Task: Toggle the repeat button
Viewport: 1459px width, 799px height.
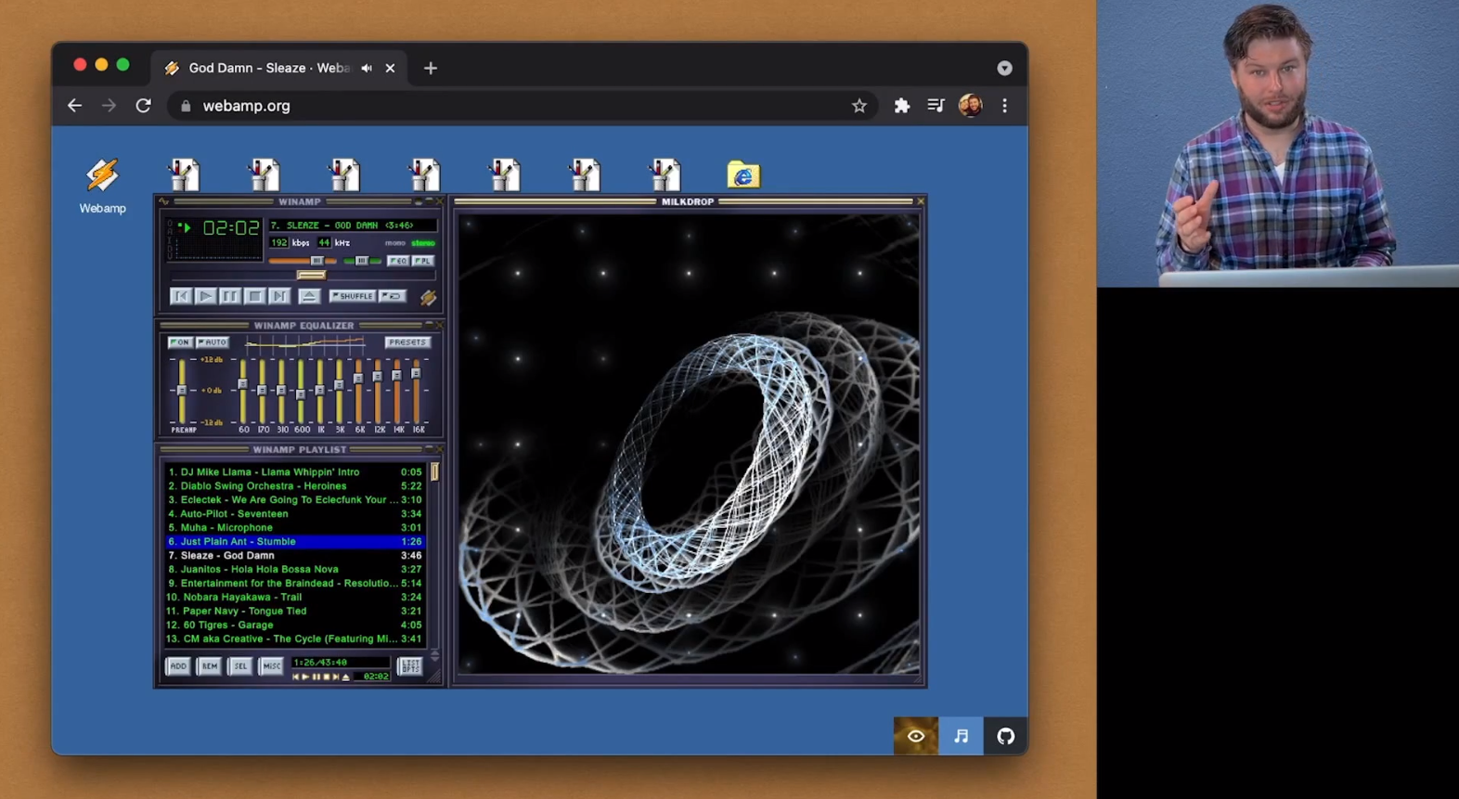Action: (393, 296)
